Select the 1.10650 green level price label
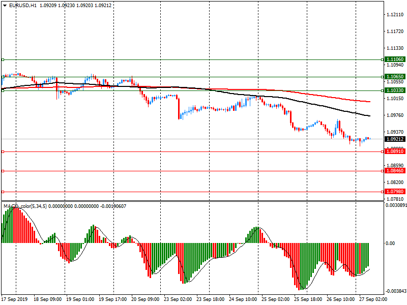Screen dimensions: 407x305 click(395, 77)
